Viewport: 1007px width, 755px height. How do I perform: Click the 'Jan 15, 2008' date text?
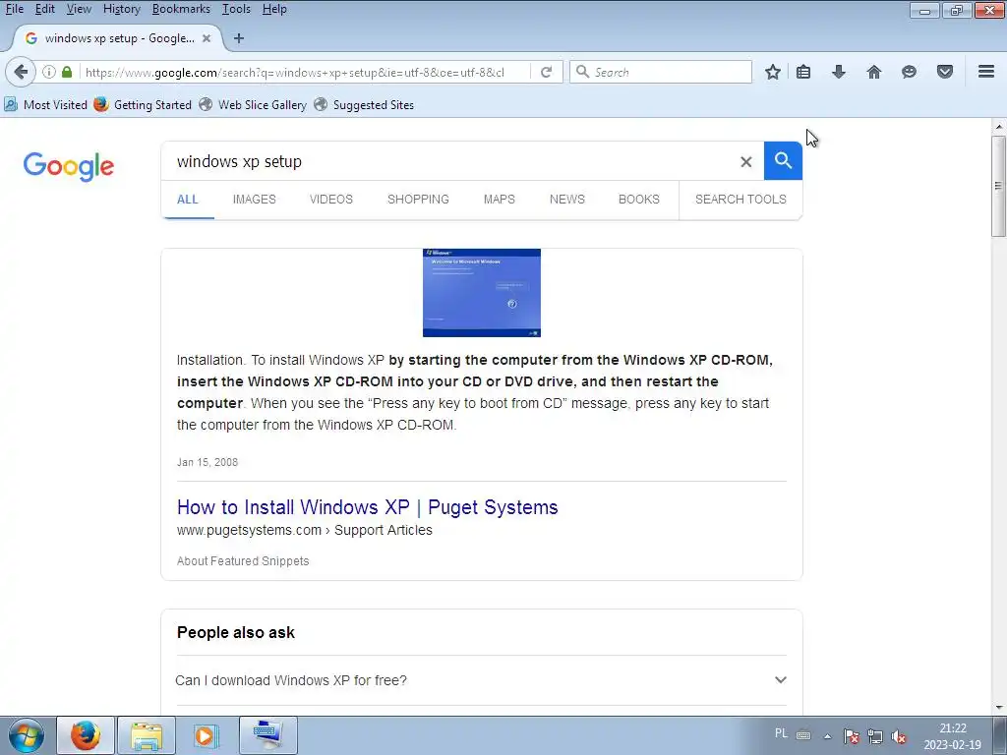coord(207,462)
